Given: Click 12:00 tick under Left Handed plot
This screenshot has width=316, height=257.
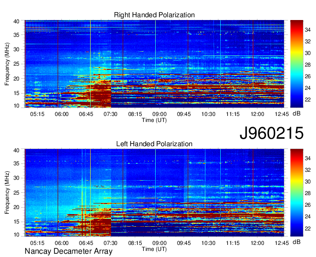Looking at the screenshot, I should point(257,243).
